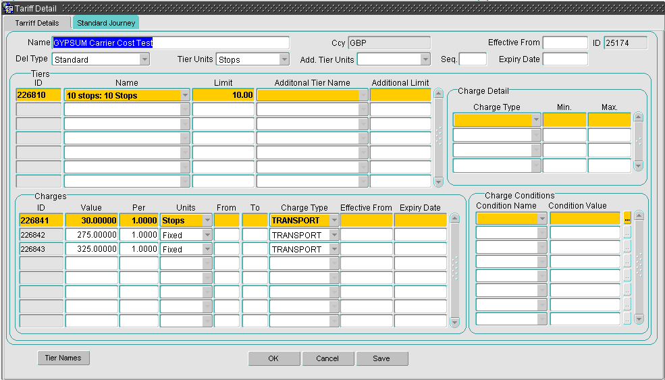
Task: Expand the Add. Tier Units dropdown
Action: [x=425, y=59]
